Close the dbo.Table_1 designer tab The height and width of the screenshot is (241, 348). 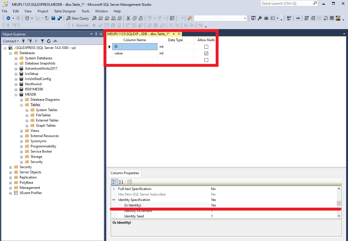point(179,34)
